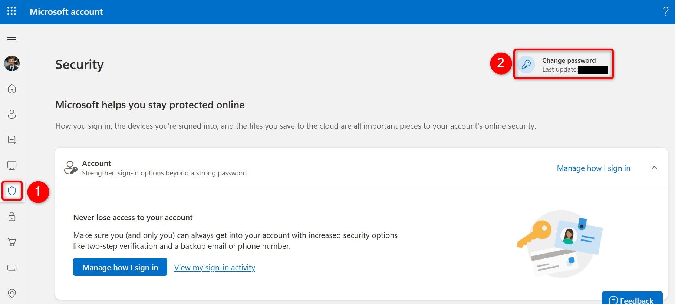Click 'Never lose access to your account' text

tap(133, 218)
